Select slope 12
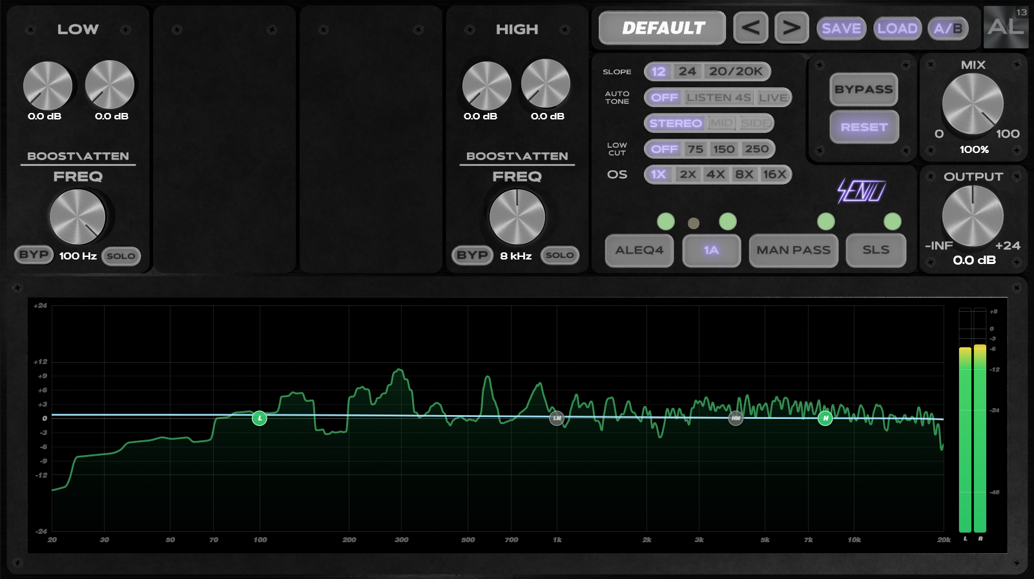 point(658,72)
